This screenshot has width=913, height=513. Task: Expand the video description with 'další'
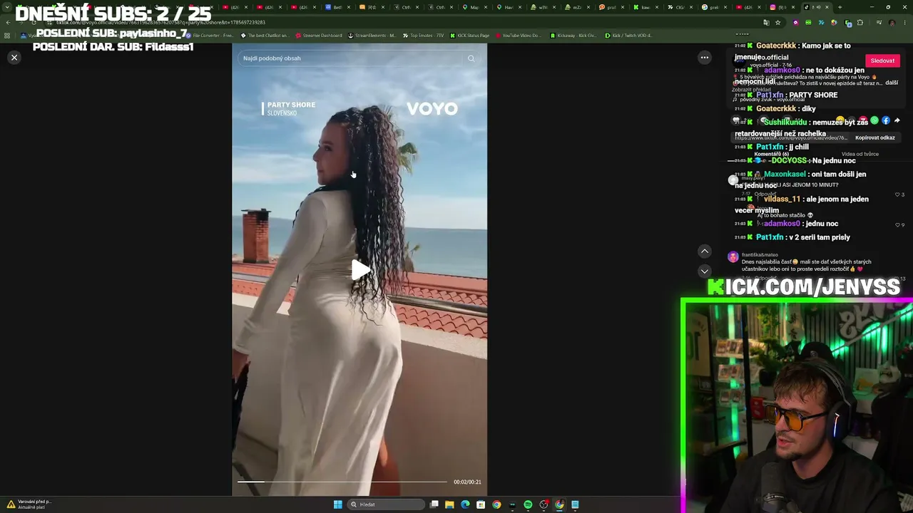892,83
